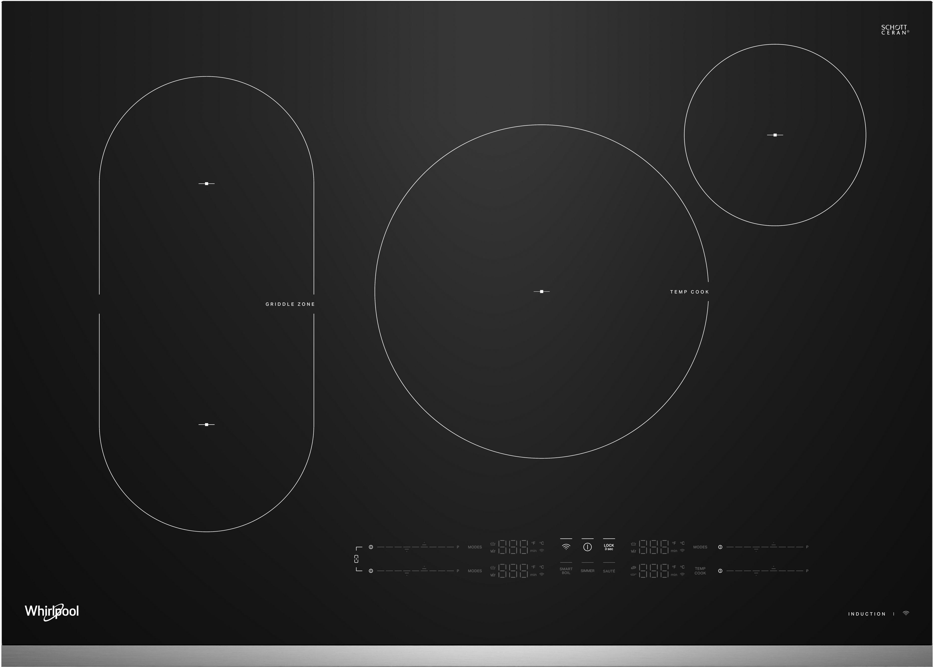Viewport: 934px width, 667px height.
Task: Tap the lower-left burner power icon
Action: [x=371, y=571]
